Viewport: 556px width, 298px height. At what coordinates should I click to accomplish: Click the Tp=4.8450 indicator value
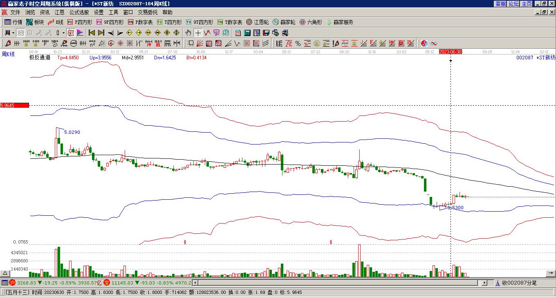[x=68, y=58]
